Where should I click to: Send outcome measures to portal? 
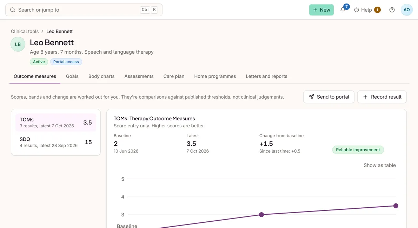(x=329, y=97)
